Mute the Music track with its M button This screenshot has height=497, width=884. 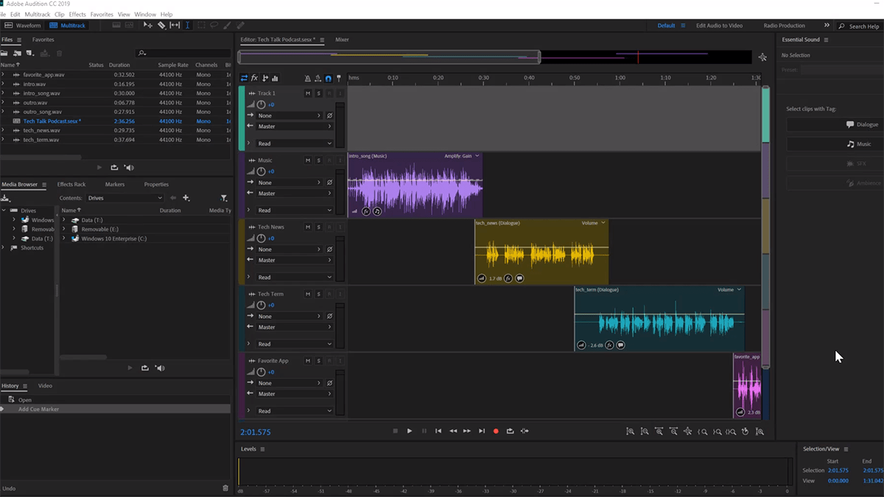pos(309,159)
